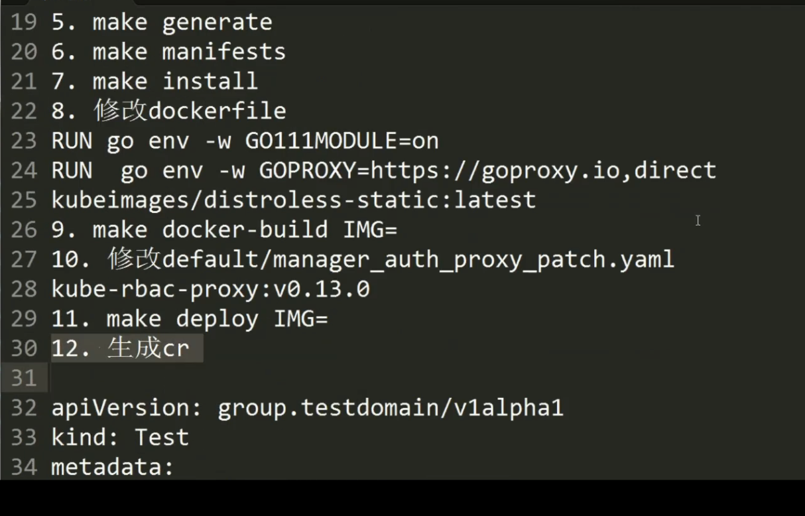The height and width of the screenshot is (516, 805).
Task: Click the "make install" command text
Action: tap(175, 82)
